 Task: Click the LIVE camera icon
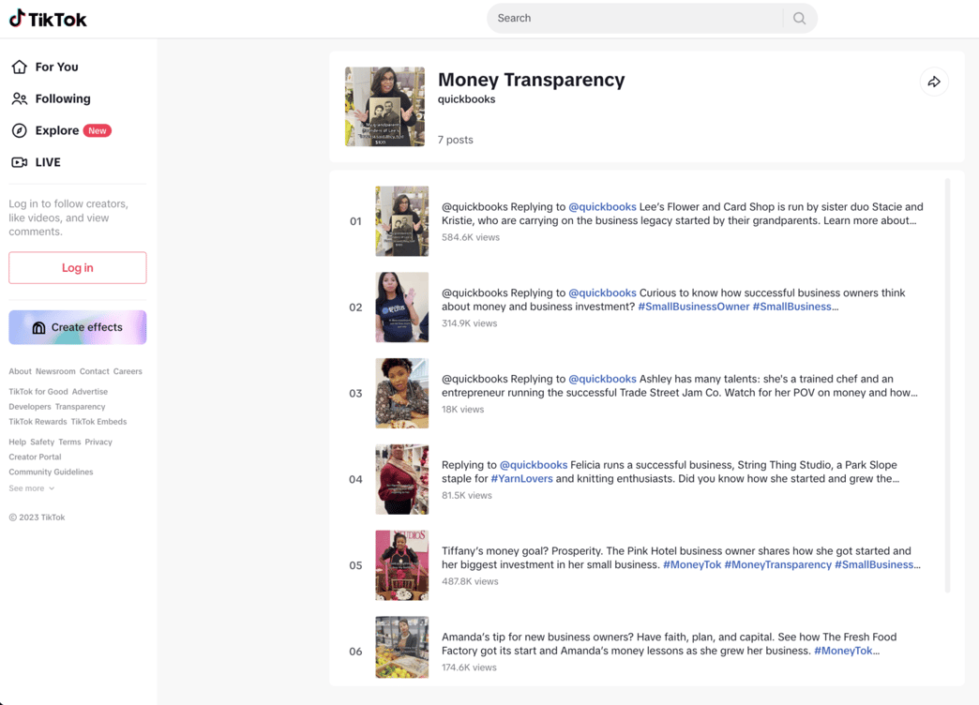[x=20, y=162]
